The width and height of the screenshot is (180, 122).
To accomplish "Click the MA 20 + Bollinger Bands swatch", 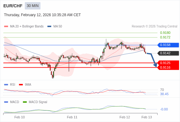I will click(6, 27).
